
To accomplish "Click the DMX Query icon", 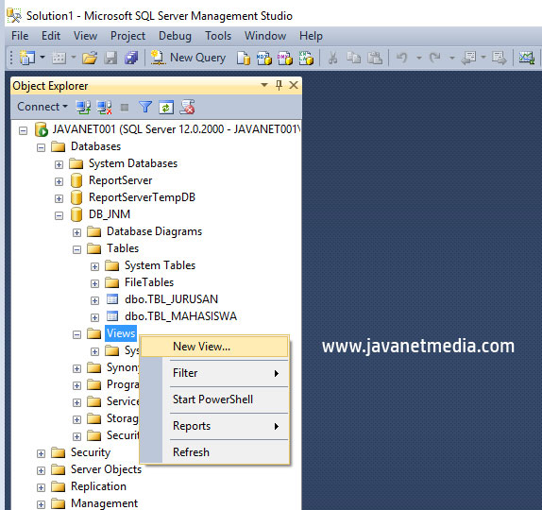I will pos(285,58).
